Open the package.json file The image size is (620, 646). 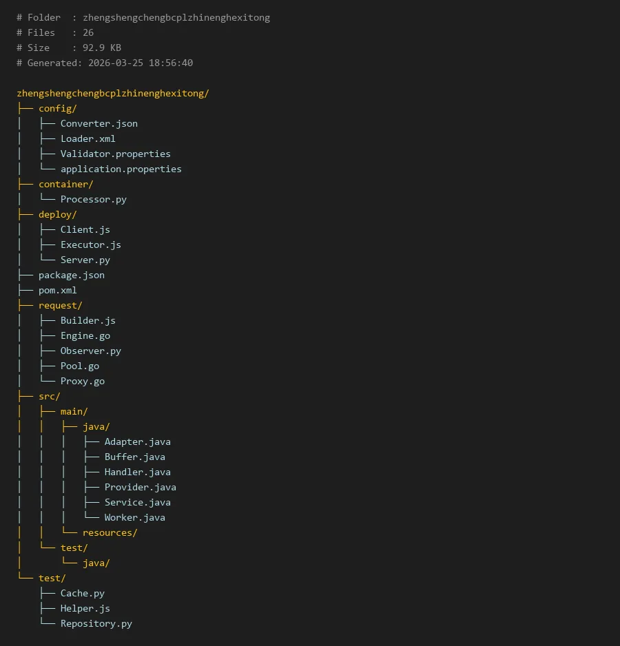tap(71, 275)
